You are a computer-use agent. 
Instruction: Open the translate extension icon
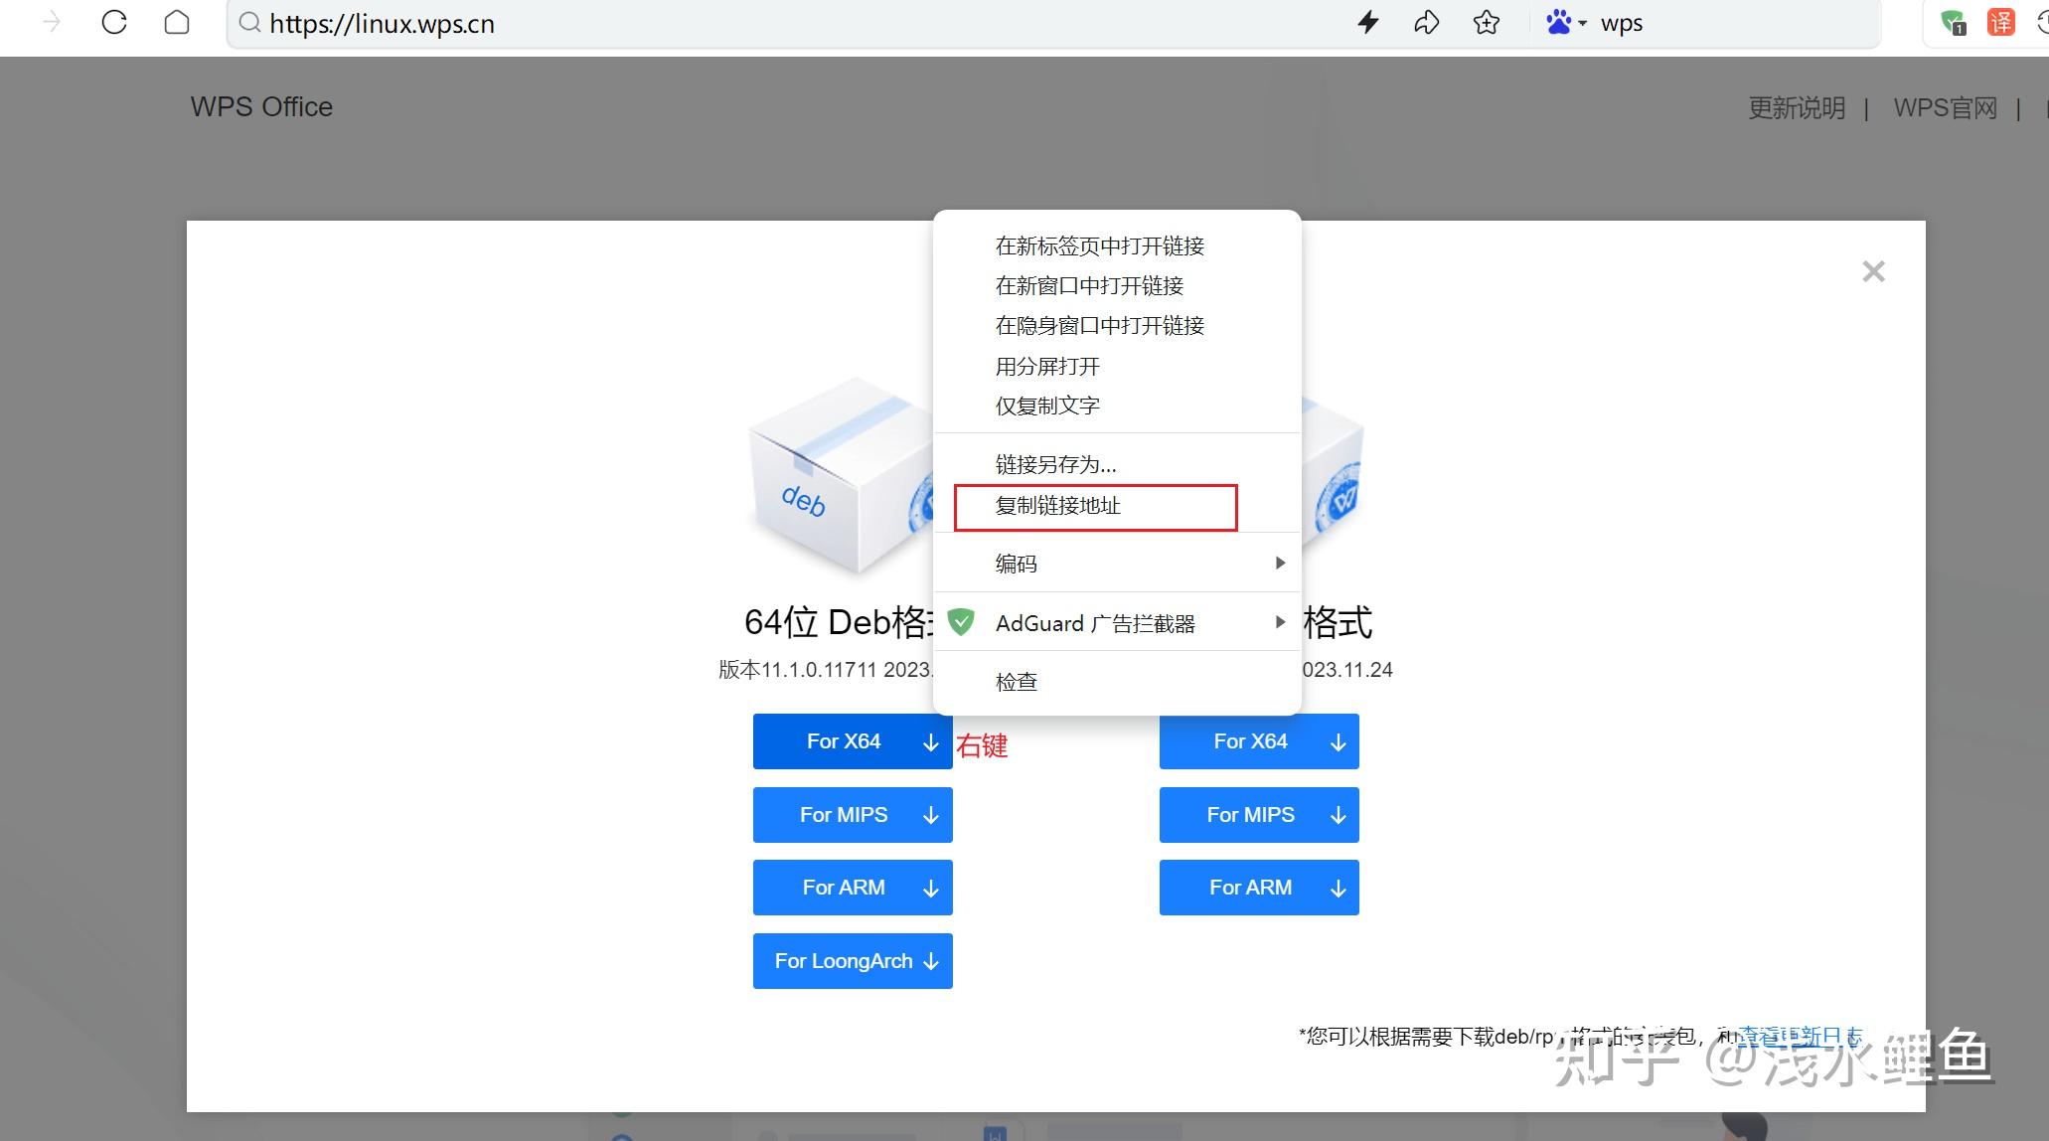coord(2000,23)
